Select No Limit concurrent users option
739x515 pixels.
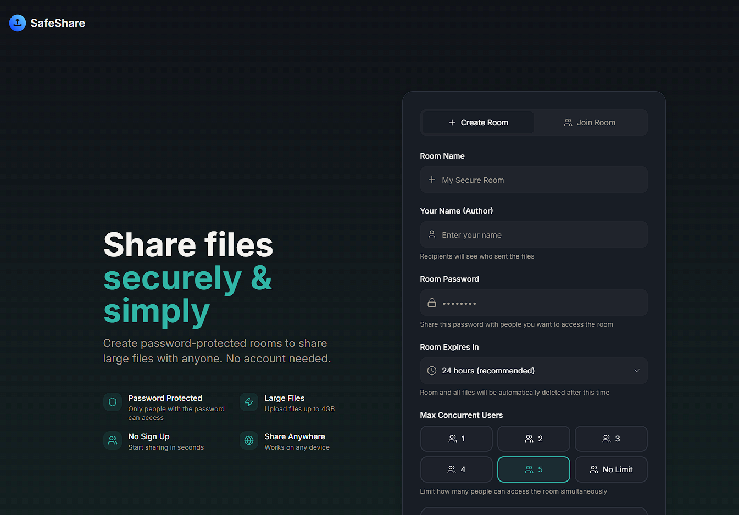(x=611, y=469)
